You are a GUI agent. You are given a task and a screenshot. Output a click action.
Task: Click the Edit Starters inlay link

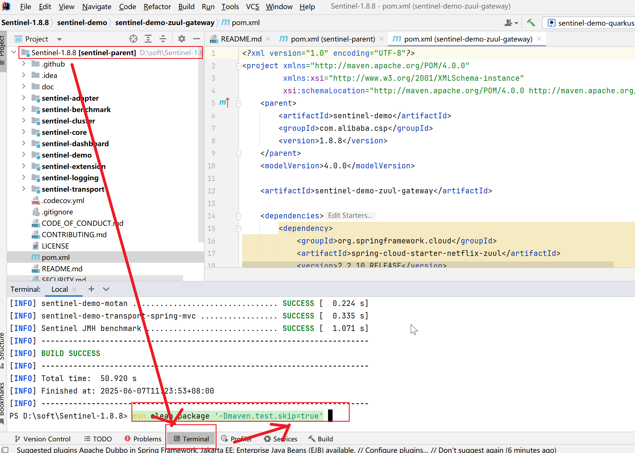point(350,216)
